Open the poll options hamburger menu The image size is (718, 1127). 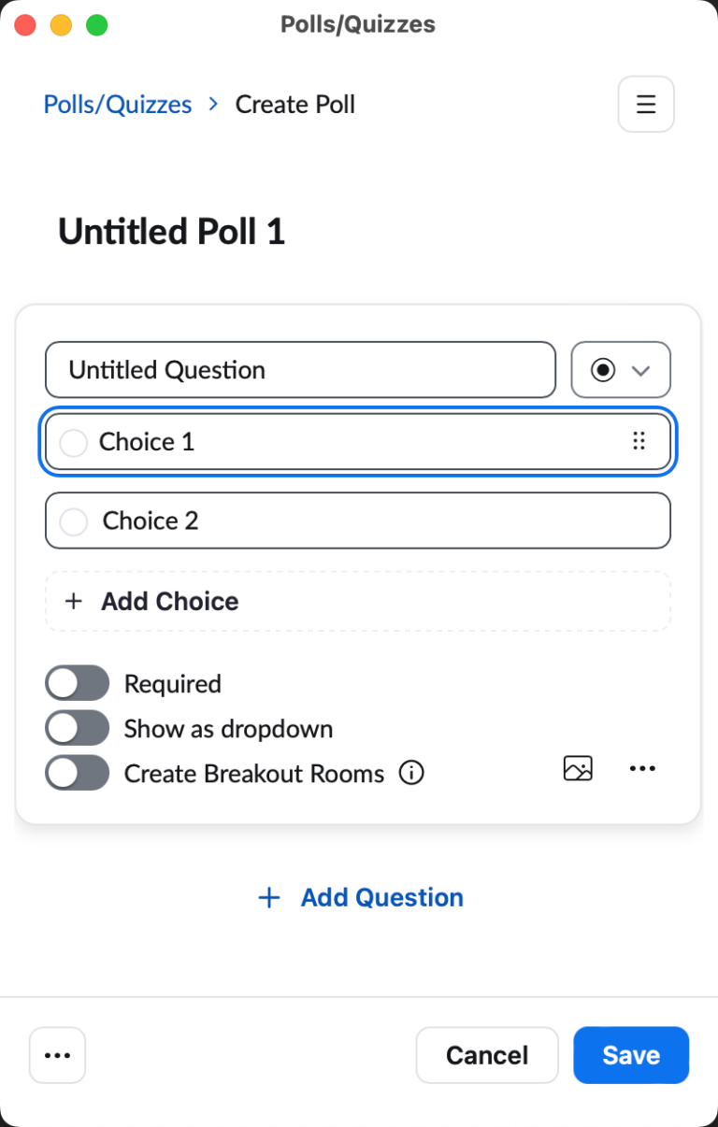click(646, 104)
